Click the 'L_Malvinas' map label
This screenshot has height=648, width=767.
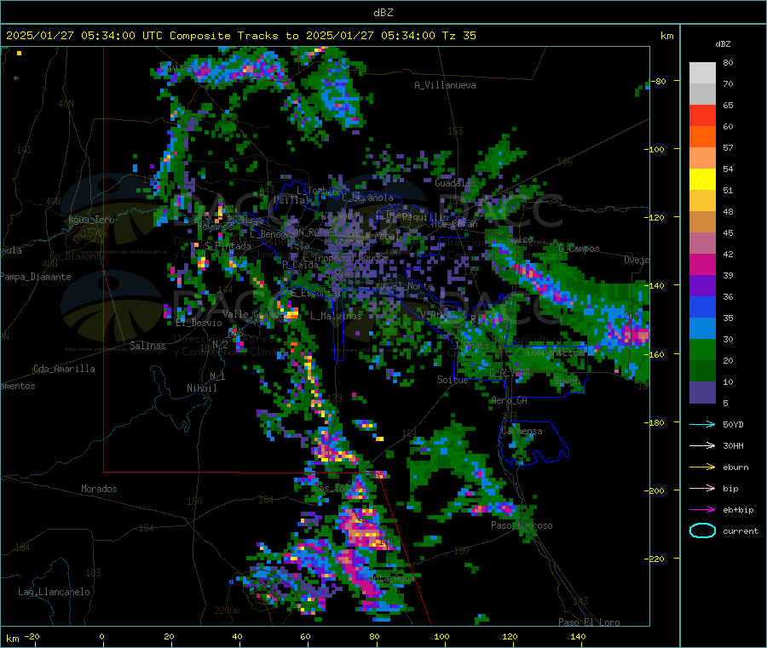pyautogui.click(x=336, y=316)
